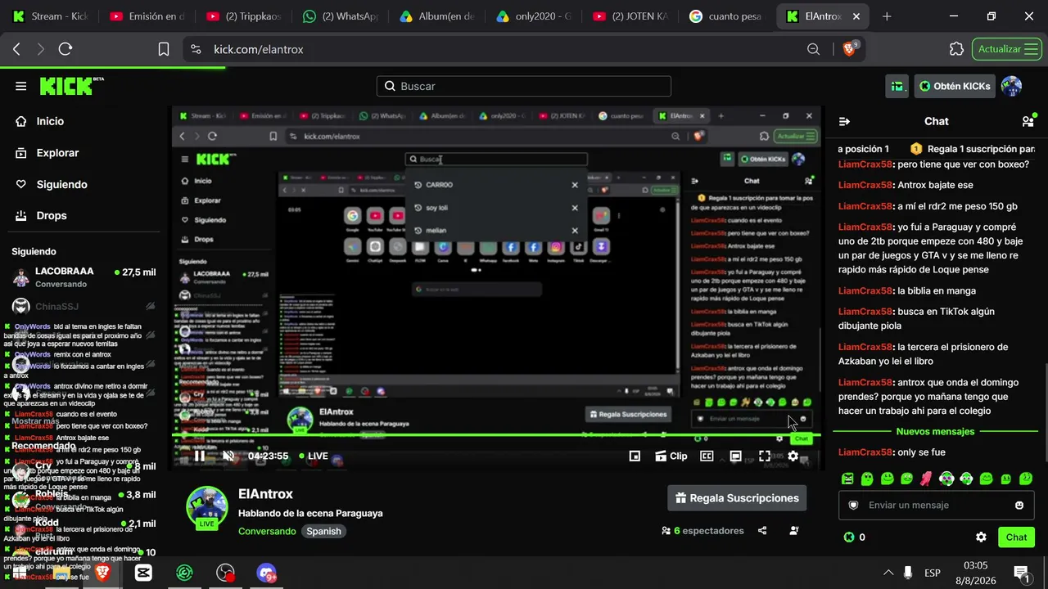This screenshot has width=1048, height=589.
Task: Show hidden system tray icons
Action: [888, 573]
